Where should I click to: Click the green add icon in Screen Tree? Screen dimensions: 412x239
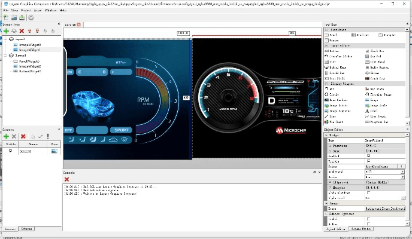(x=6, y=30)
